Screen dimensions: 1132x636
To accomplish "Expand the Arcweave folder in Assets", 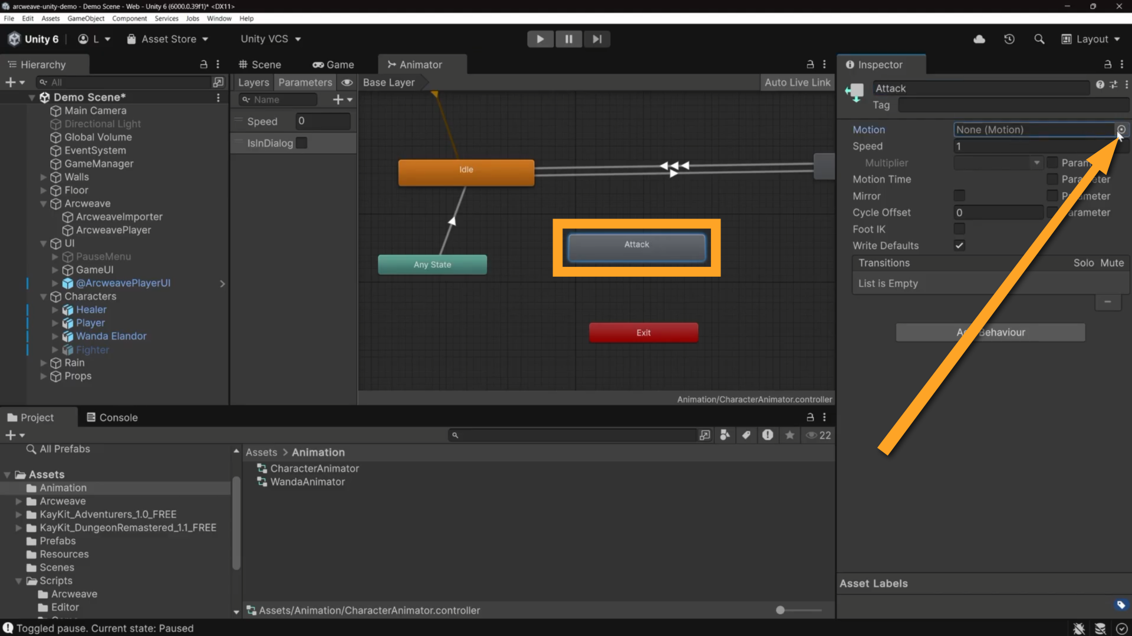I will pos(18,501).
